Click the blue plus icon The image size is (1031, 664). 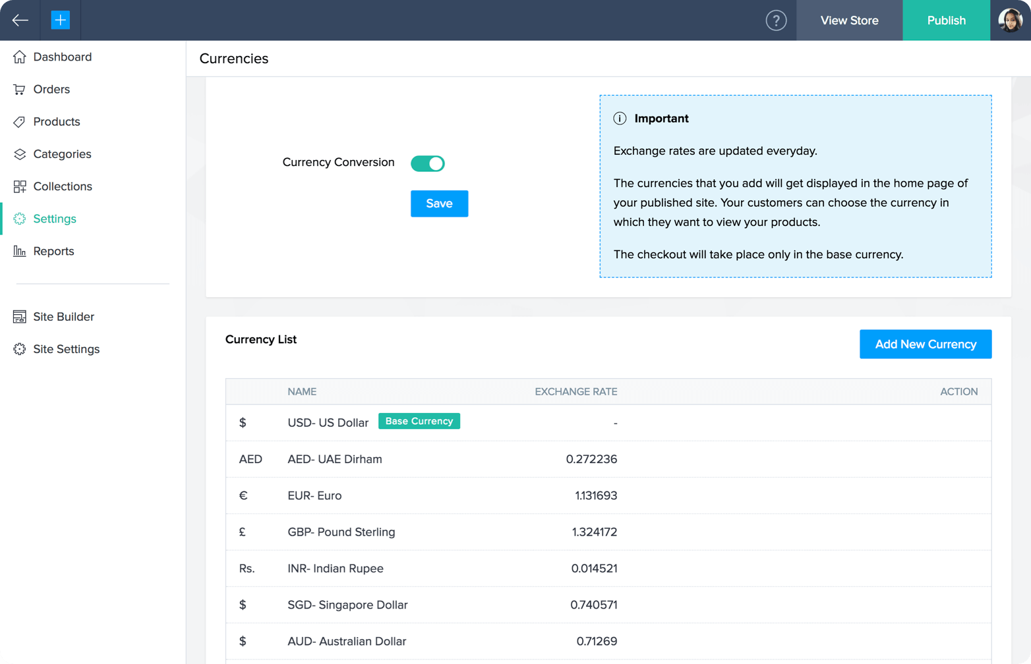tap(60, 20)
